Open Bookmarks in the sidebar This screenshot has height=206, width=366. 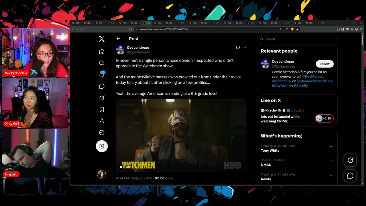point(102,110)
